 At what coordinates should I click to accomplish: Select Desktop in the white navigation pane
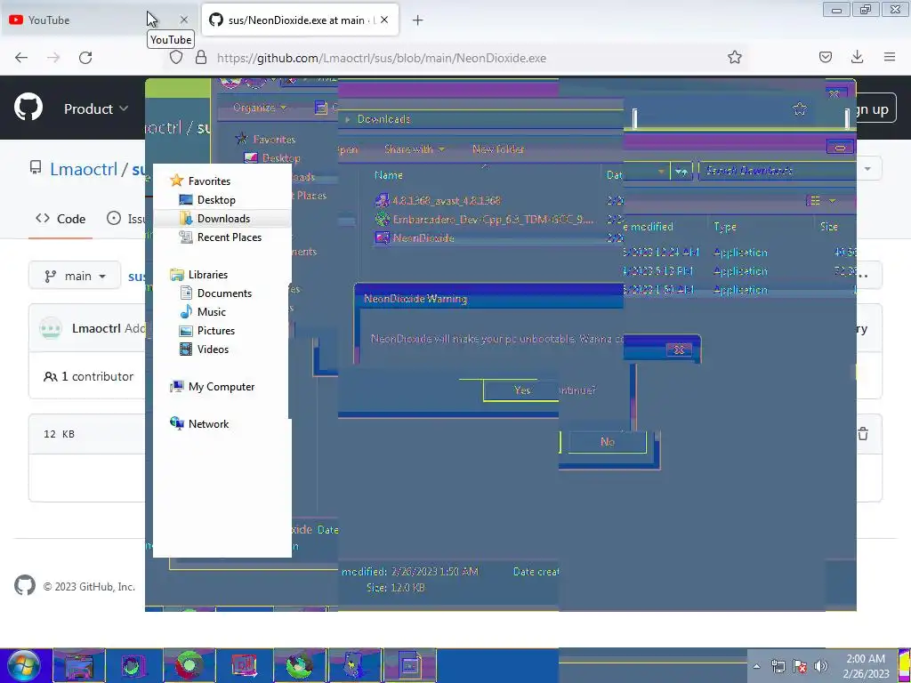tap(207, 200)
